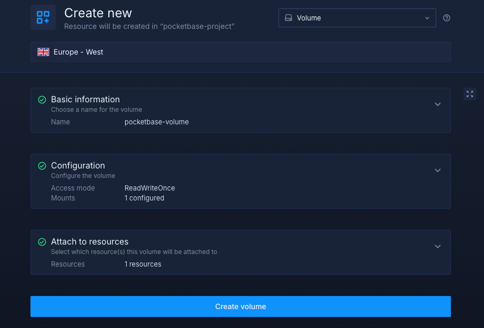Viewport: 484px width, 328px height.
Task: Open the help question mark icon
Action: coord(447,18)
